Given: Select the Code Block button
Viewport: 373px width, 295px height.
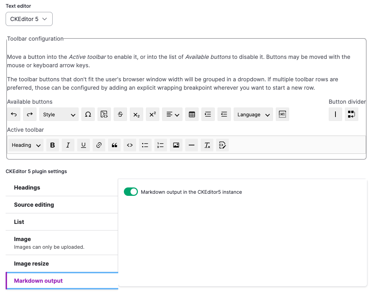Looking at the screenshot, I should [104, 114].
